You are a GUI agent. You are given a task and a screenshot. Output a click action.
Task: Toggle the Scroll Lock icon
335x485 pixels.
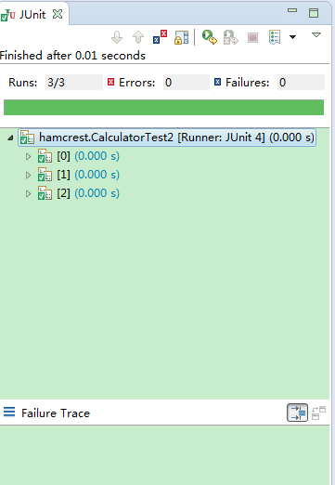181,37
